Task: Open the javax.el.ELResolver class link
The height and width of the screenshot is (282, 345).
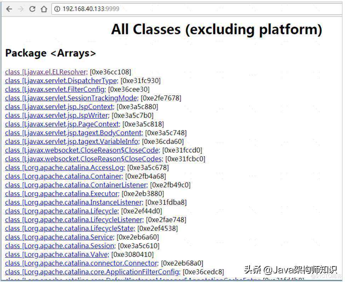Action: coord(46,72)
